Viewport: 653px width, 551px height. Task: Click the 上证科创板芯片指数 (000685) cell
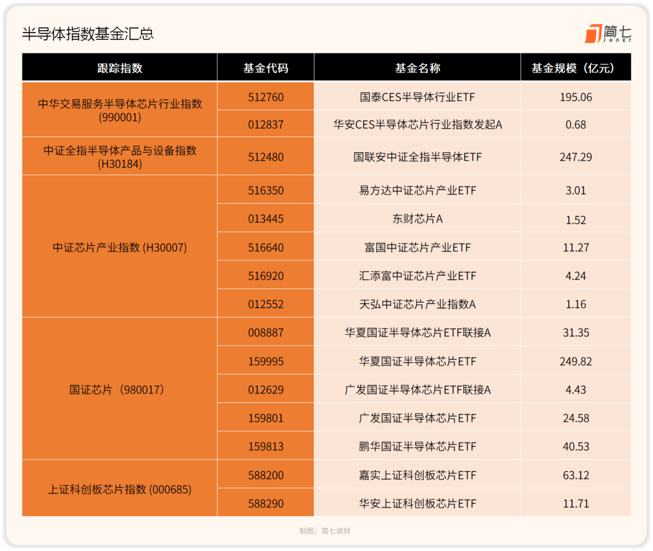point(120,489)
